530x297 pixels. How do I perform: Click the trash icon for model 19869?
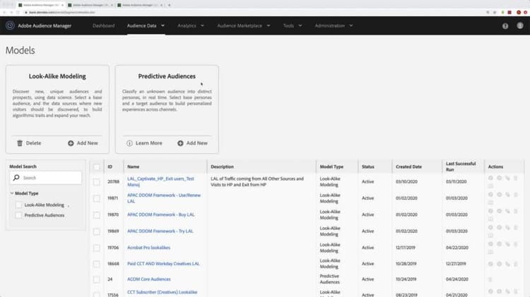pyautogui.click(x=516, y=227)
